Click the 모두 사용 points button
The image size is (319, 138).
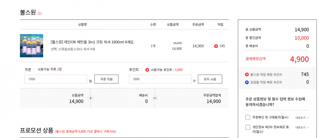tap(210, 79)
